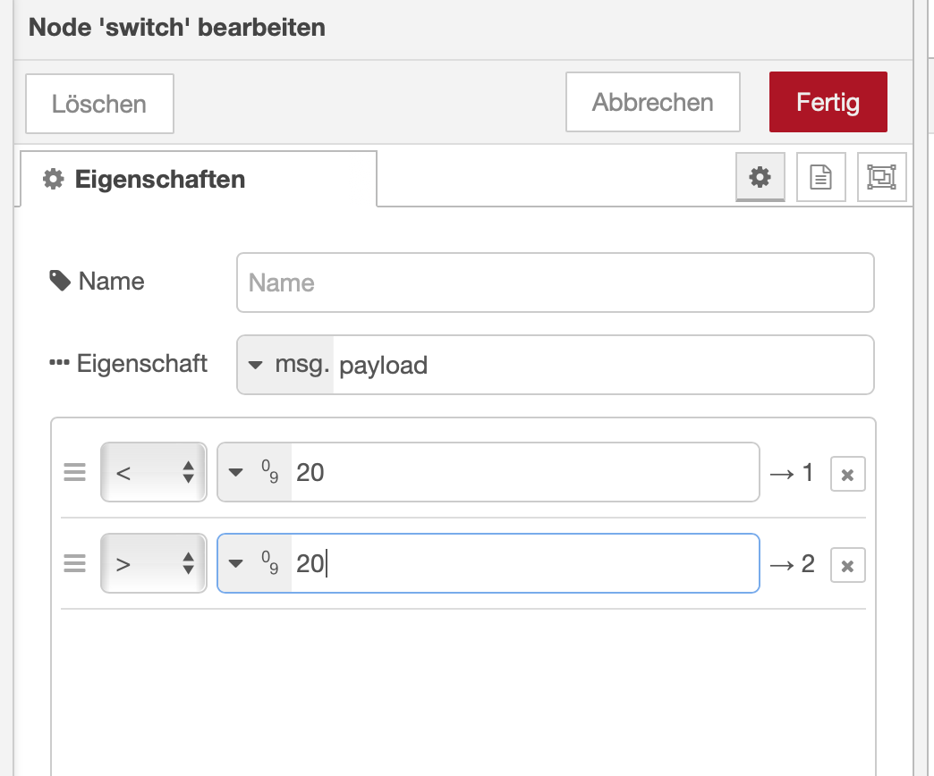Open node appearance settings icon
Image resolution: width=934 pixels, height=776 pixels.
click(x=881, y=177)
